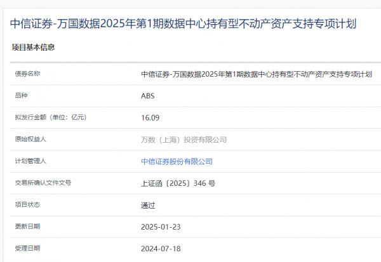The width and height of the screenshot is (381, 262).
Task: Click the 拟发行金额（单位：亿元） label
Action: [x=50, y=117]
